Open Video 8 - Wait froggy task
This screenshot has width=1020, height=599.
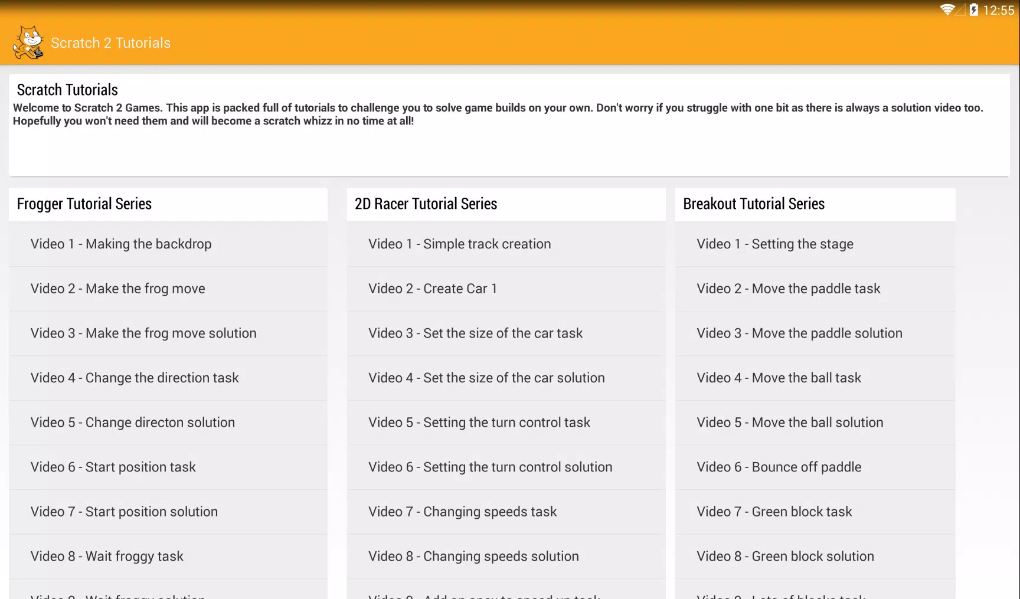pos(168,557)
